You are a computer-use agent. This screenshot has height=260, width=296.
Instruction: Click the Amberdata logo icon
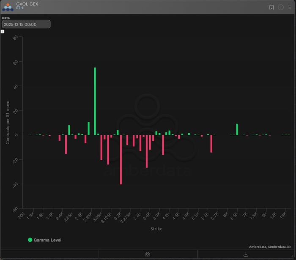[8, 7]
